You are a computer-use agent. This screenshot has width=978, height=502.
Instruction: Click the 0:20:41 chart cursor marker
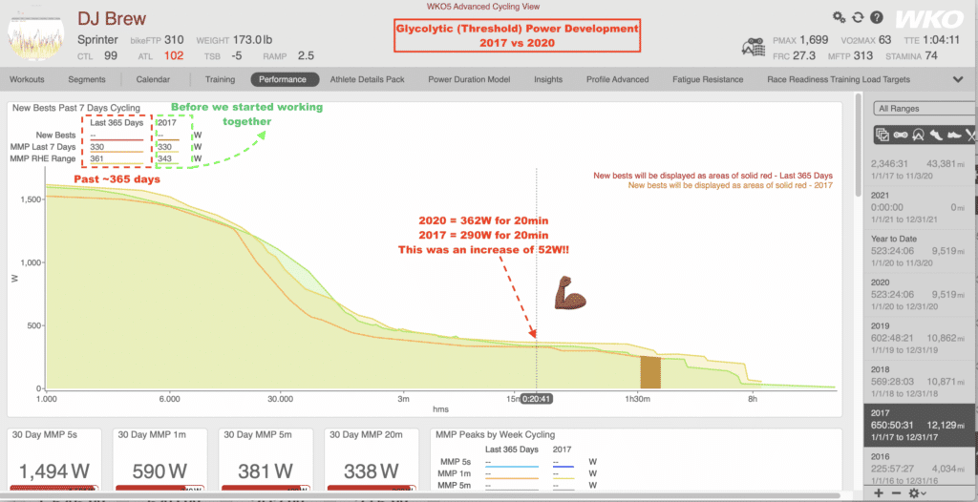coord(536,398)
